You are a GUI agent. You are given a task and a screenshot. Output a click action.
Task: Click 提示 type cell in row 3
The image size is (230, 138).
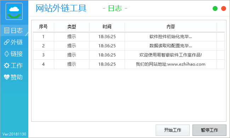tap(71, 55)
